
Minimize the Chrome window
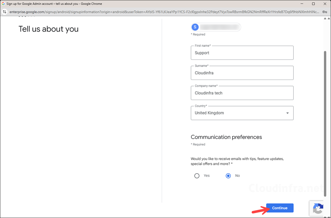point(302,4)
